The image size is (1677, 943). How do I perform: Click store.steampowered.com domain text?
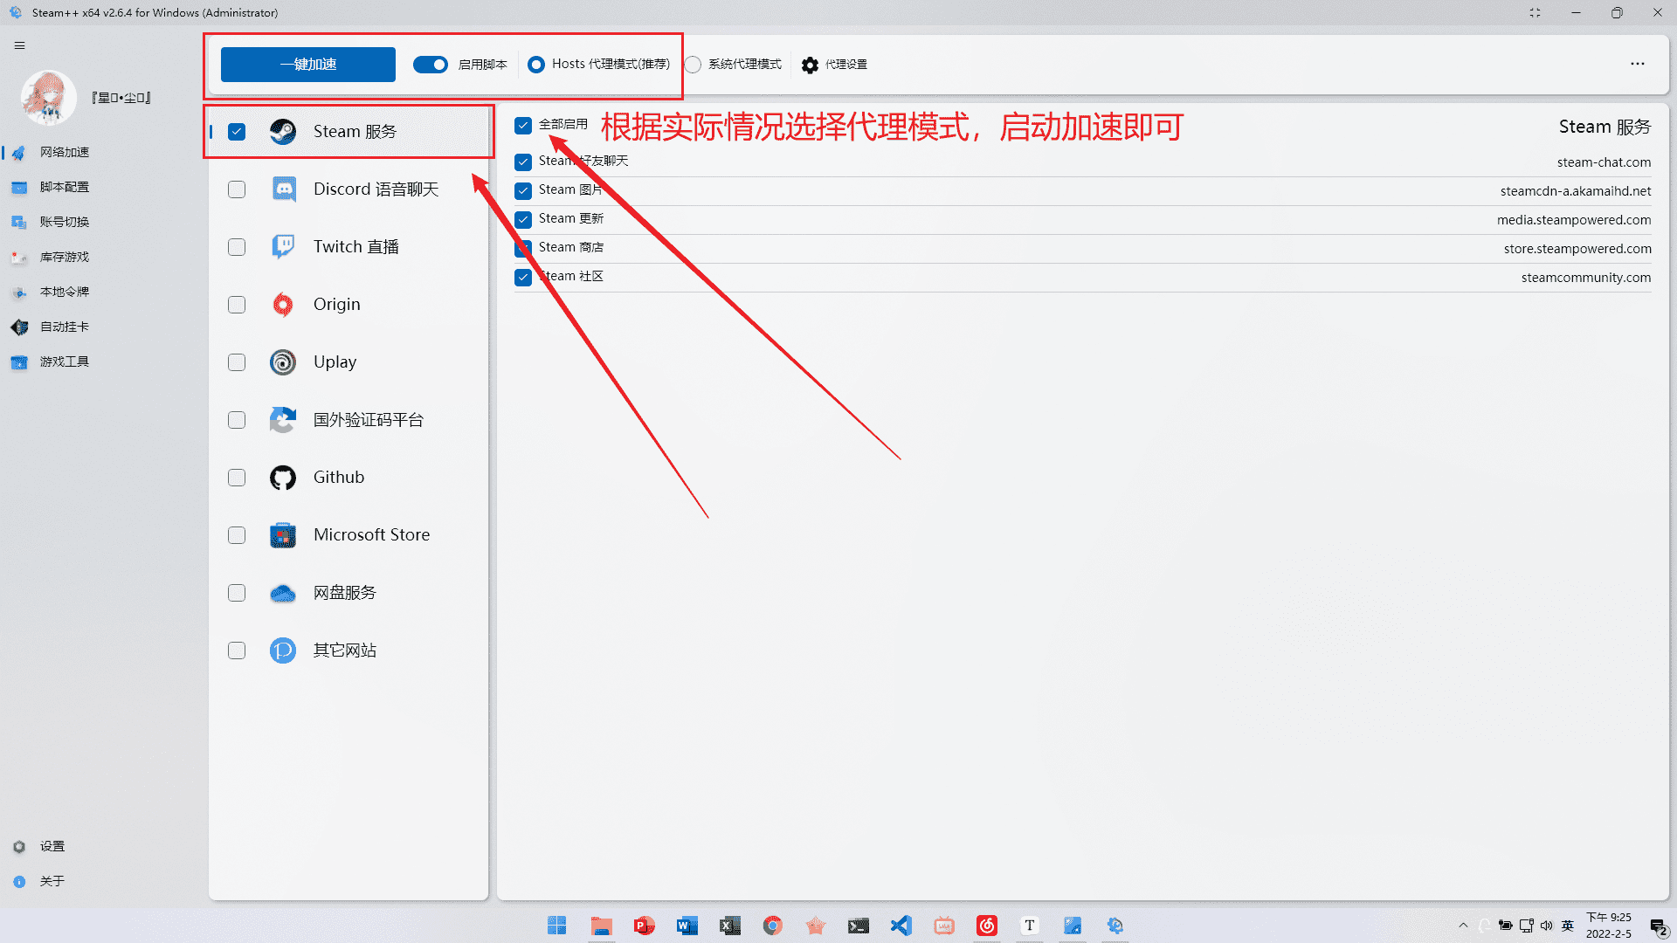[1577, 249]
